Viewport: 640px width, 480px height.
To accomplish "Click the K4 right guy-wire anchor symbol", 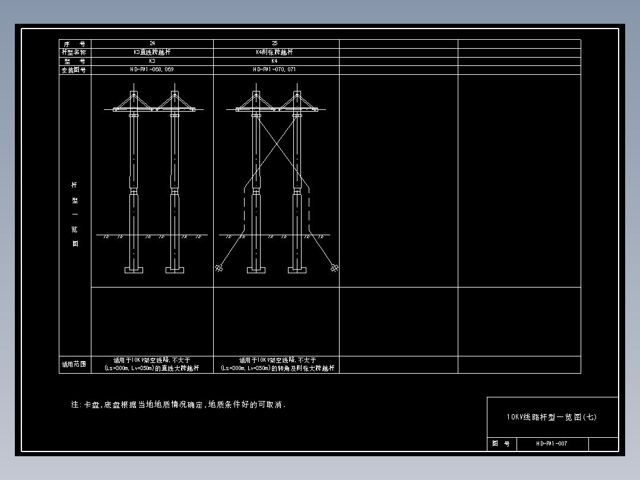I will (334, 269).
